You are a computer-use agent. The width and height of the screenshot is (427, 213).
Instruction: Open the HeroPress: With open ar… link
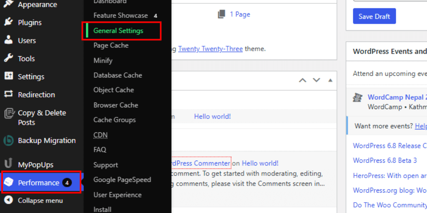[x=390, y=176]
